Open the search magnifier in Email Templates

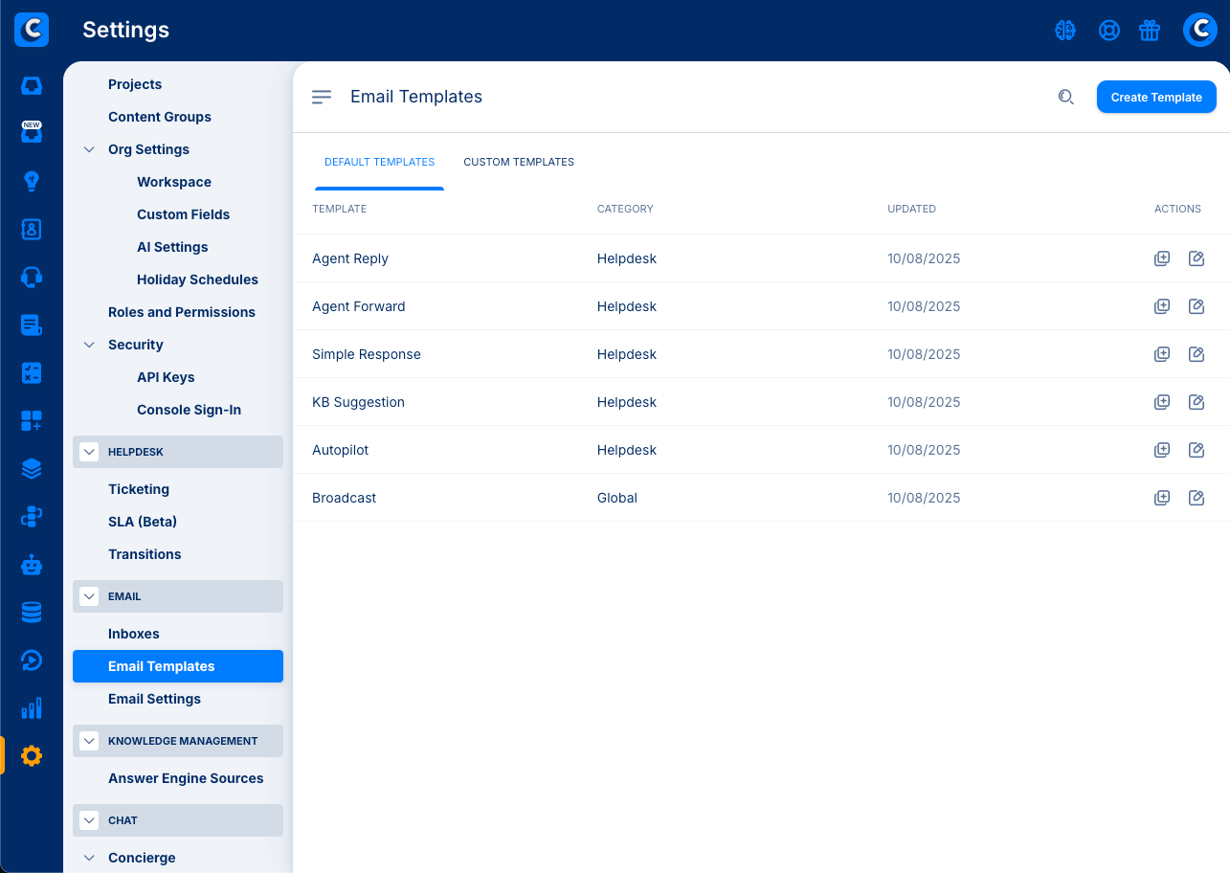point(1065,97)
